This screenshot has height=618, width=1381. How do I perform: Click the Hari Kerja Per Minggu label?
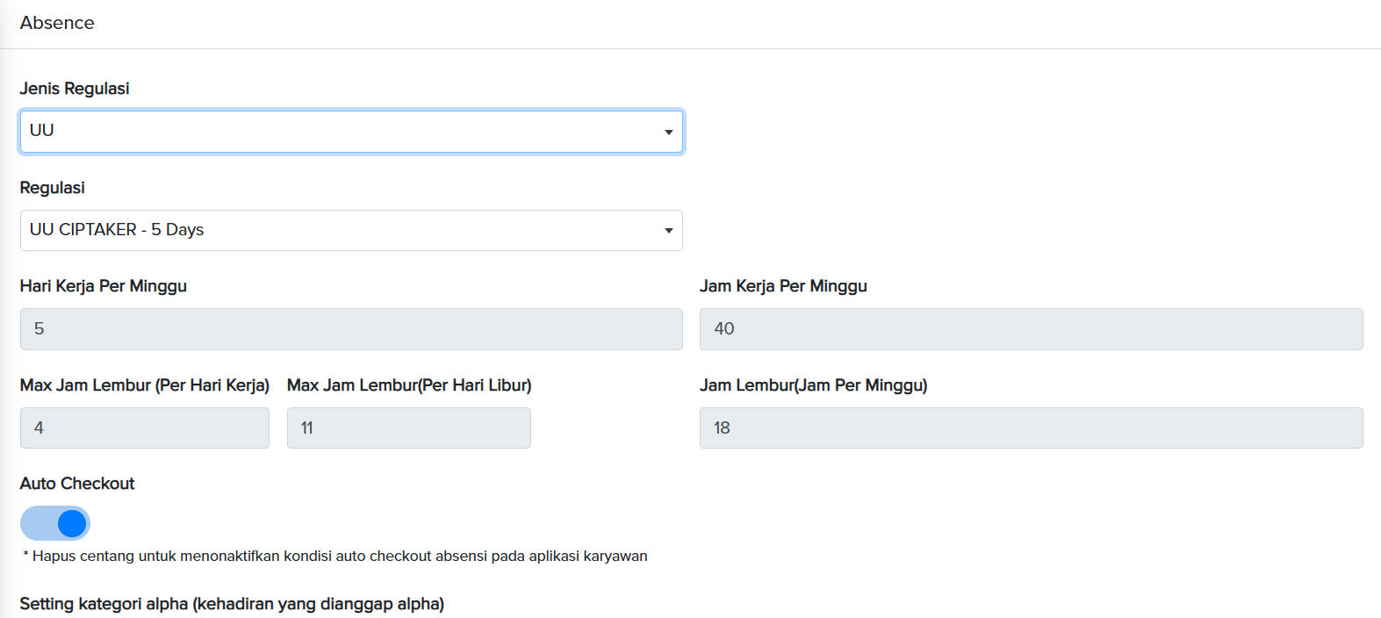pyautogui.click(x=104, y=286)
